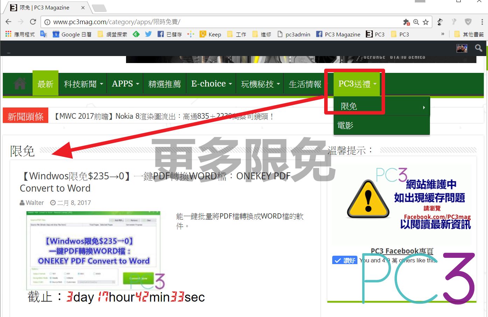Screen dimensions: 488x317
Task: Click the Facebook 讚好 button
Action: point(344,260)
